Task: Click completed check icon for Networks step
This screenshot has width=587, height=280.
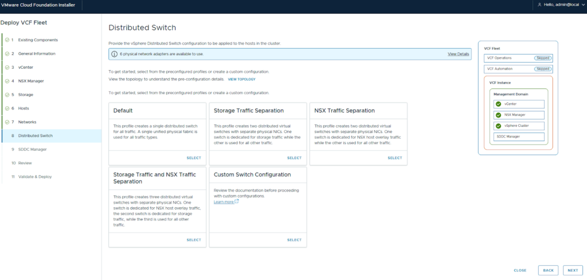Action: [x=7, y=122]
